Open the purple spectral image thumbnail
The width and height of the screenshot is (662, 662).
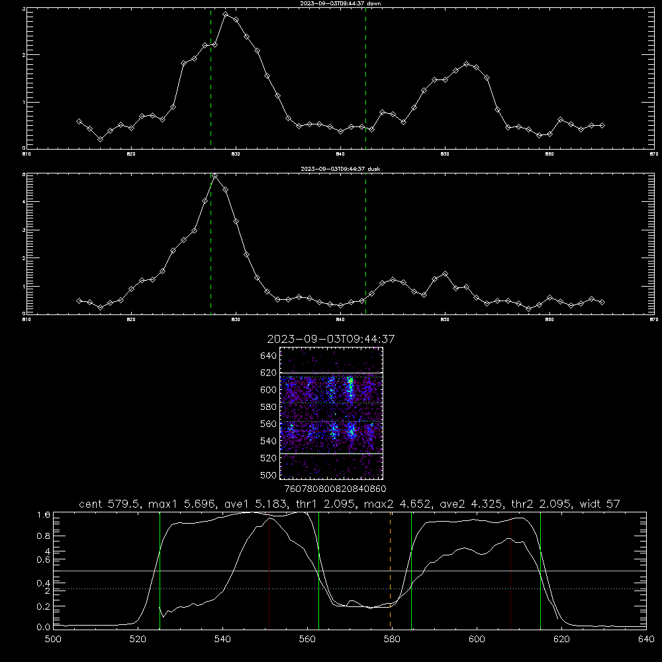pos(332,413)
